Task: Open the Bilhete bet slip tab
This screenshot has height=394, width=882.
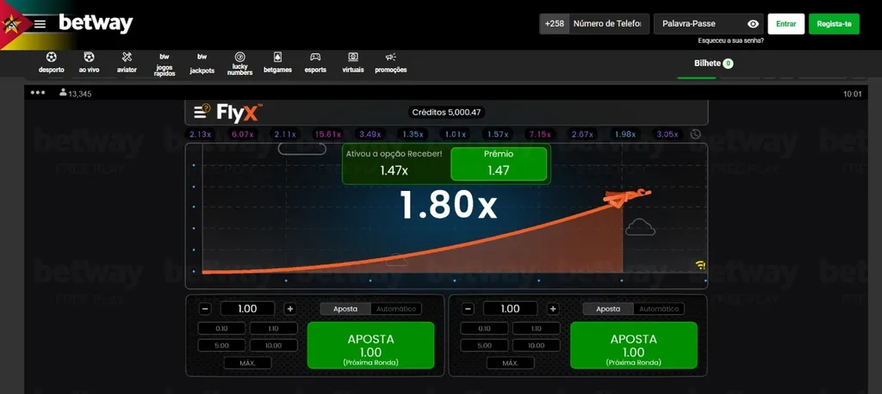Action: click(x=713, y=64)
